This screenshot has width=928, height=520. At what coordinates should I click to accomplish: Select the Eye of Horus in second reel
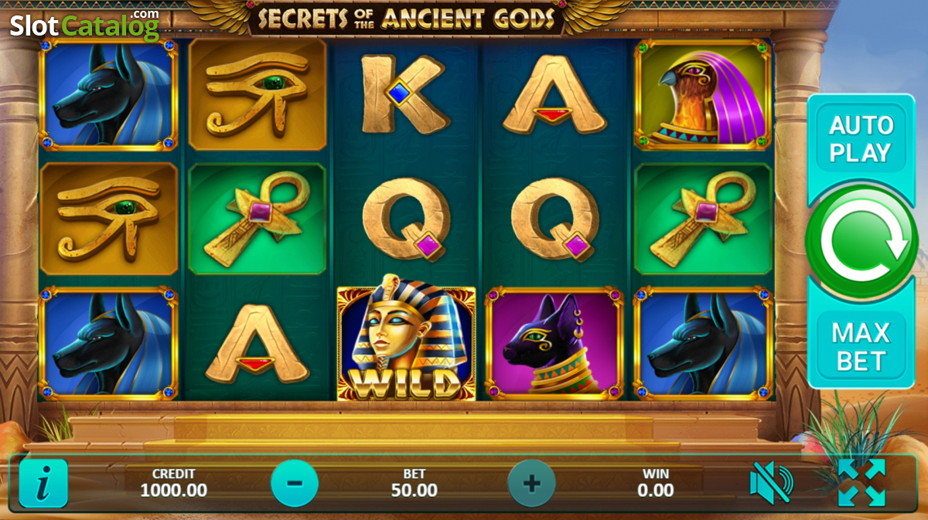click(258, 95)
